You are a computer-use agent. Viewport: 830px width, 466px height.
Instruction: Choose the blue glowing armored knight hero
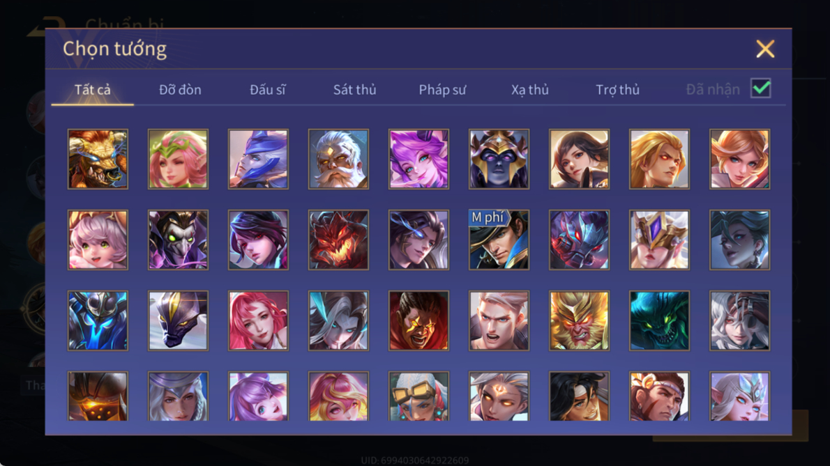click(98, 320)
